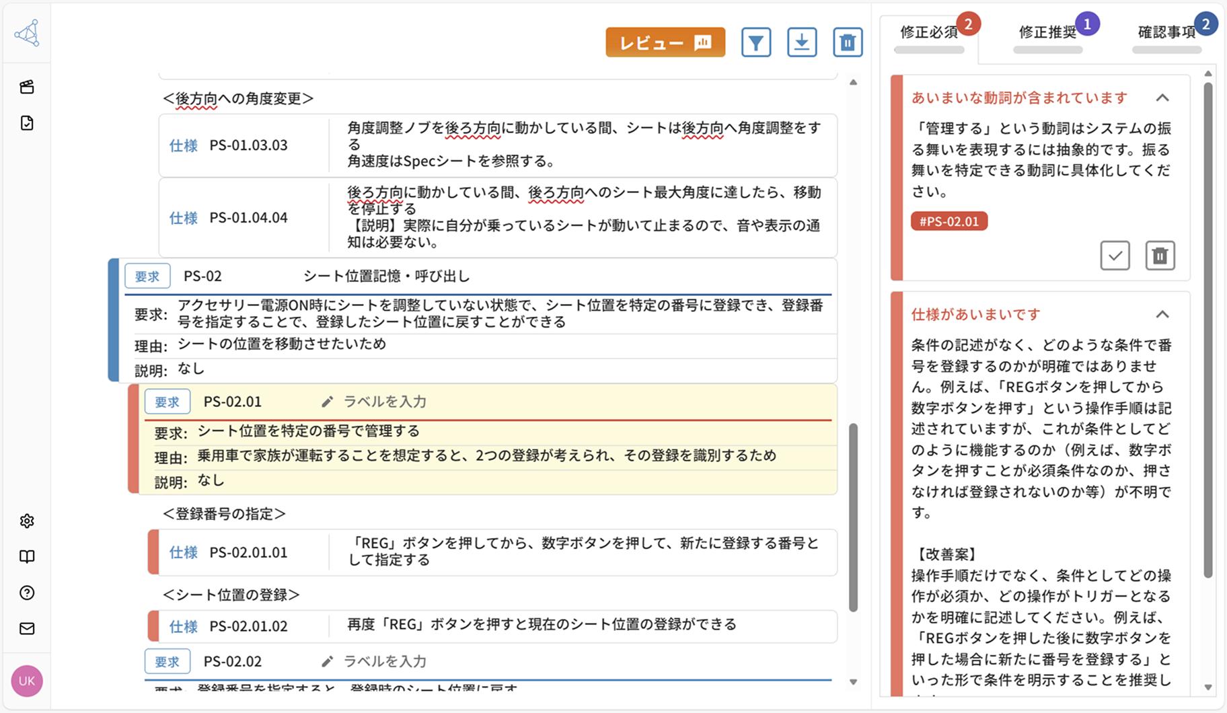Collapse the 仕様があいまいです card
Viewport: 1227px width, 713px height.
(1163, 314)
